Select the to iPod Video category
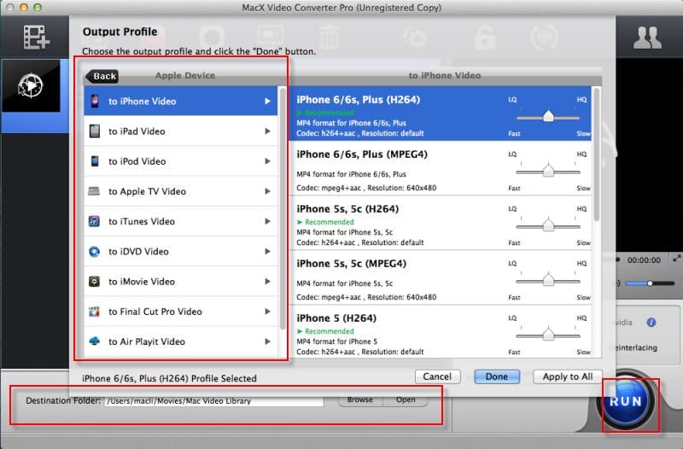This screenshot has height=449, width=683. click(x=181, y=161)
